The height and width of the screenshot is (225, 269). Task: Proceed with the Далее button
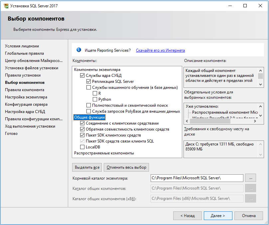[x=218, y=216]
